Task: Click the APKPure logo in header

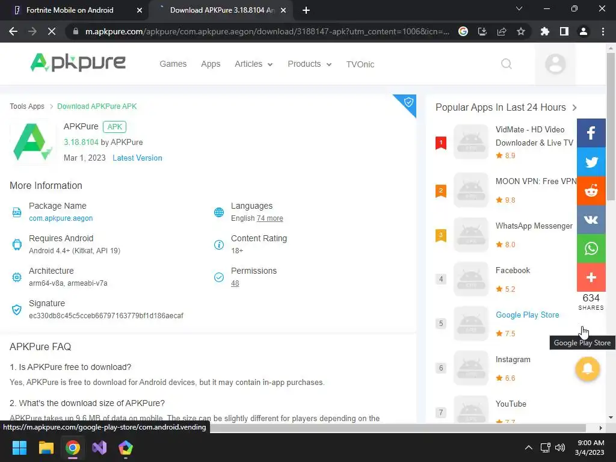Action: click(x=78, y=63)
